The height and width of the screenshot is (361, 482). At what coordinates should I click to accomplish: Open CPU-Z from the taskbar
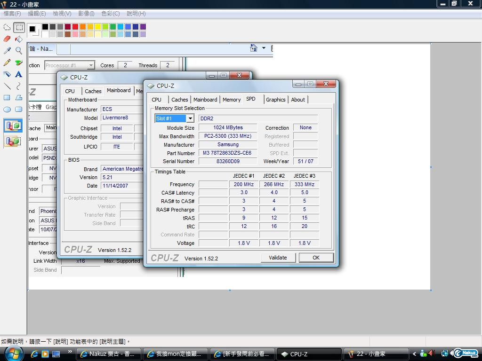coord(309,354)
